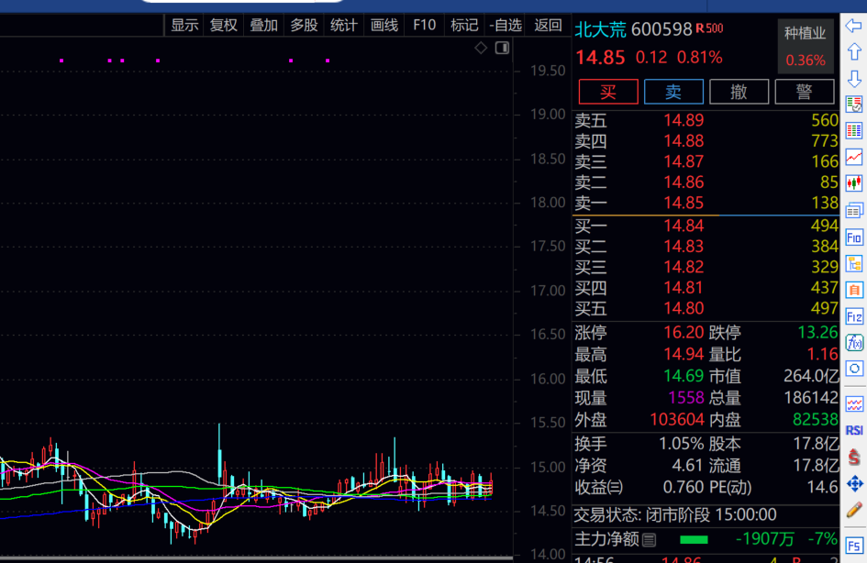The image size is (867, 563).
Task: Click the 最高 value 14.94
Action: (x=684, y=354)
